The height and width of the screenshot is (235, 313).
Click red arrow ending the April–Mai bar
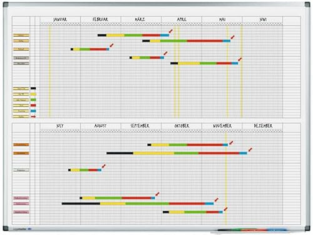[240, 59]
